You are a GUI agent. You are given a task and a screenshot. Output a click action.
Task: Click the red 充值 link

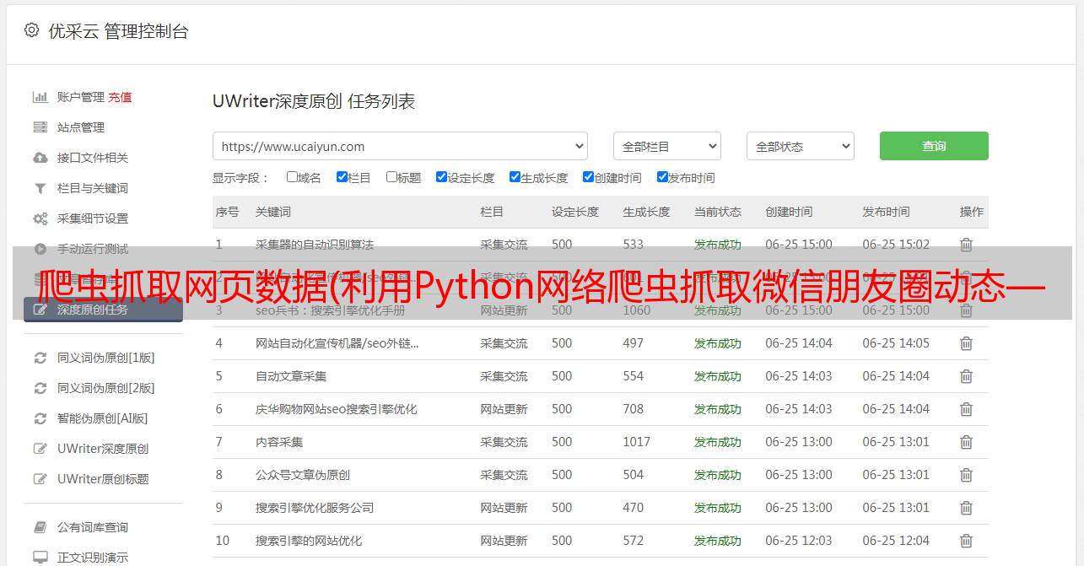pos(120,97)
